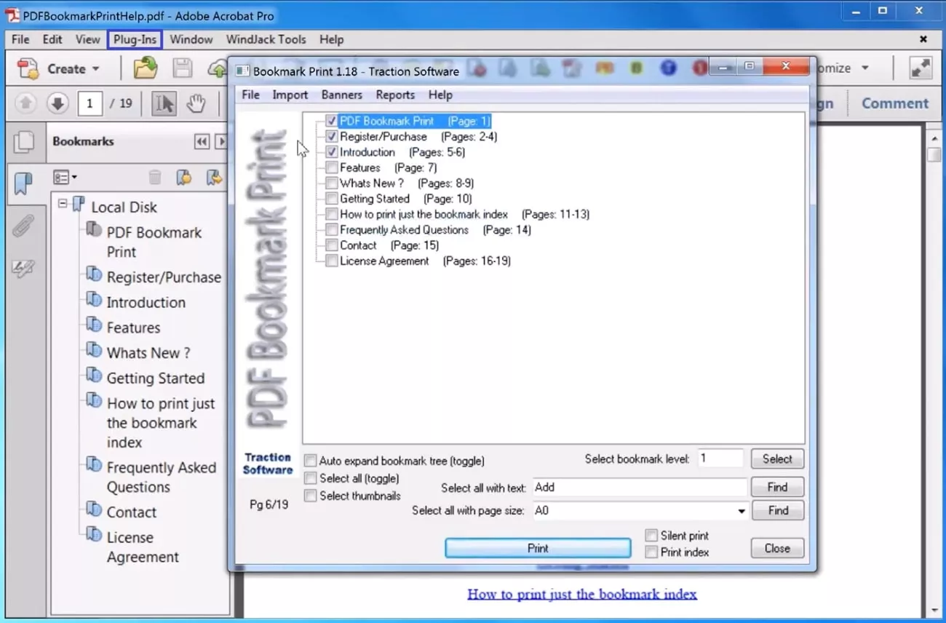The width and height of the screenshot is (946, 623).
Task: Enable Auto expand bookmark tree
Action: [311, 461]
